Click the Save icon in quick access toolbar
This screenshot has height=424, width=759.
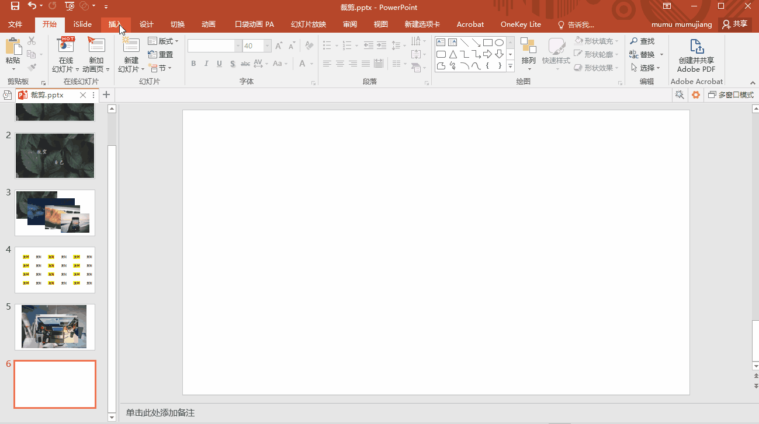15,6
